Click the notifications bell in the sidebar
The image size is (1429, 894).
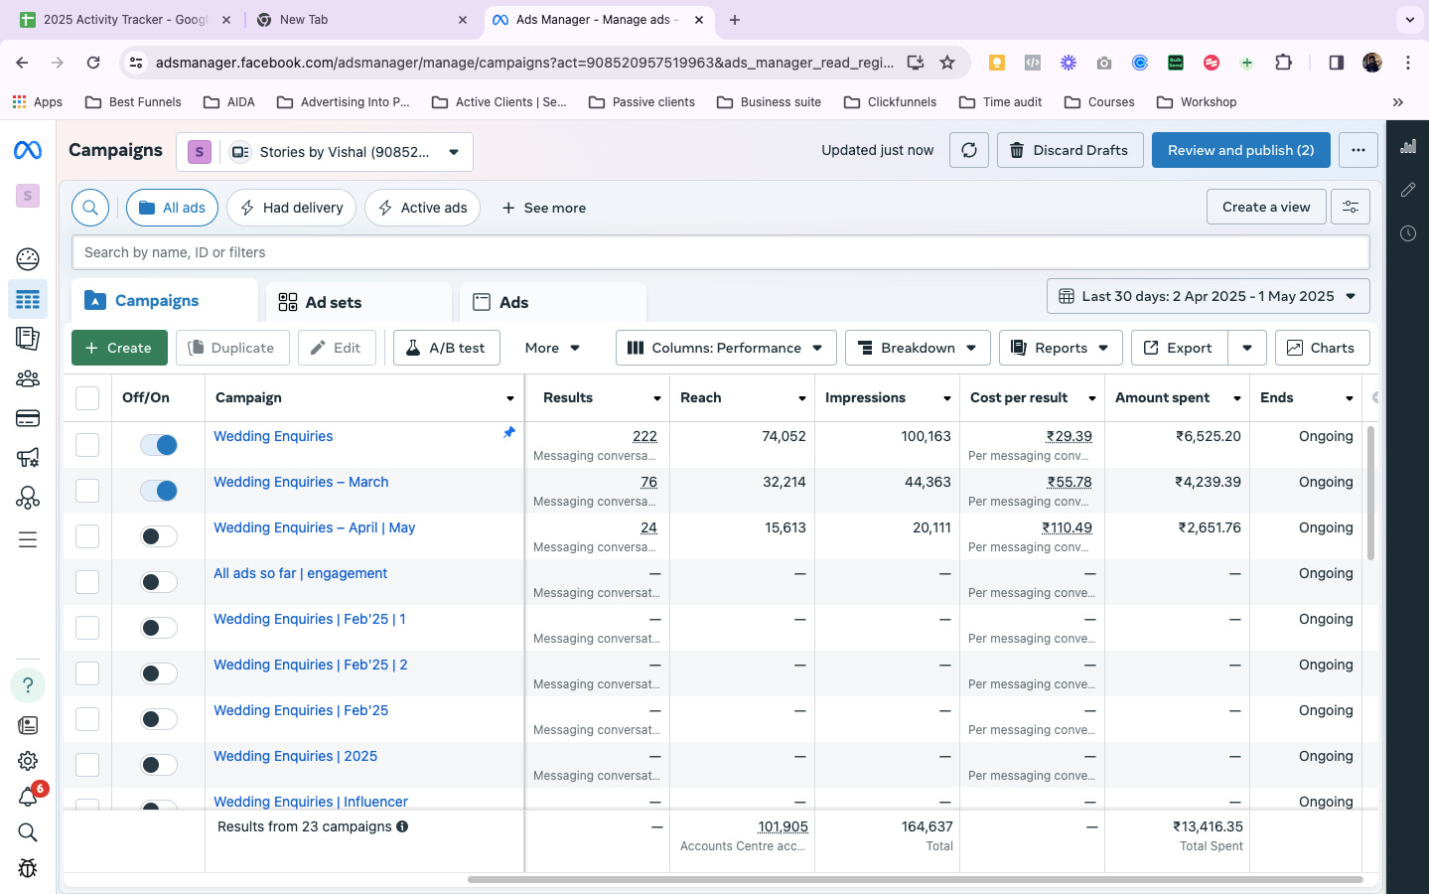(x=28, y=797)
